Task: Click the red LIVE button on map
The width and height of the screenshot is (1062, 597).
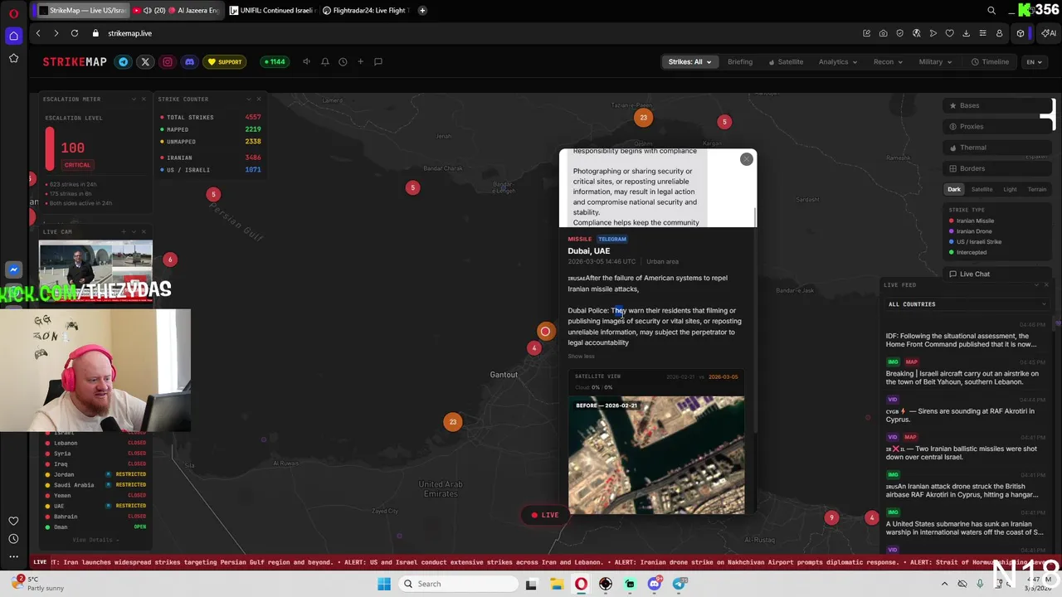Action: (545, 515)
